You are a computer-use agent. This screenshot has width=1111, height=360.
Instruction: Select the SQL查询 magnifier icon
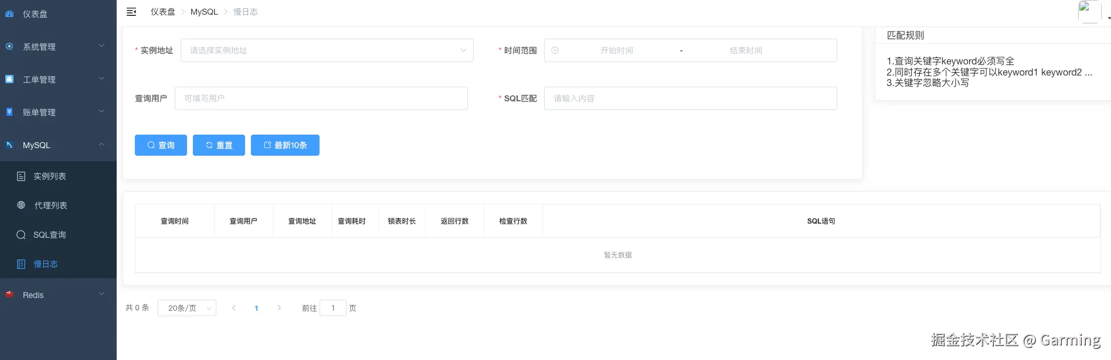tap(21, 235)
